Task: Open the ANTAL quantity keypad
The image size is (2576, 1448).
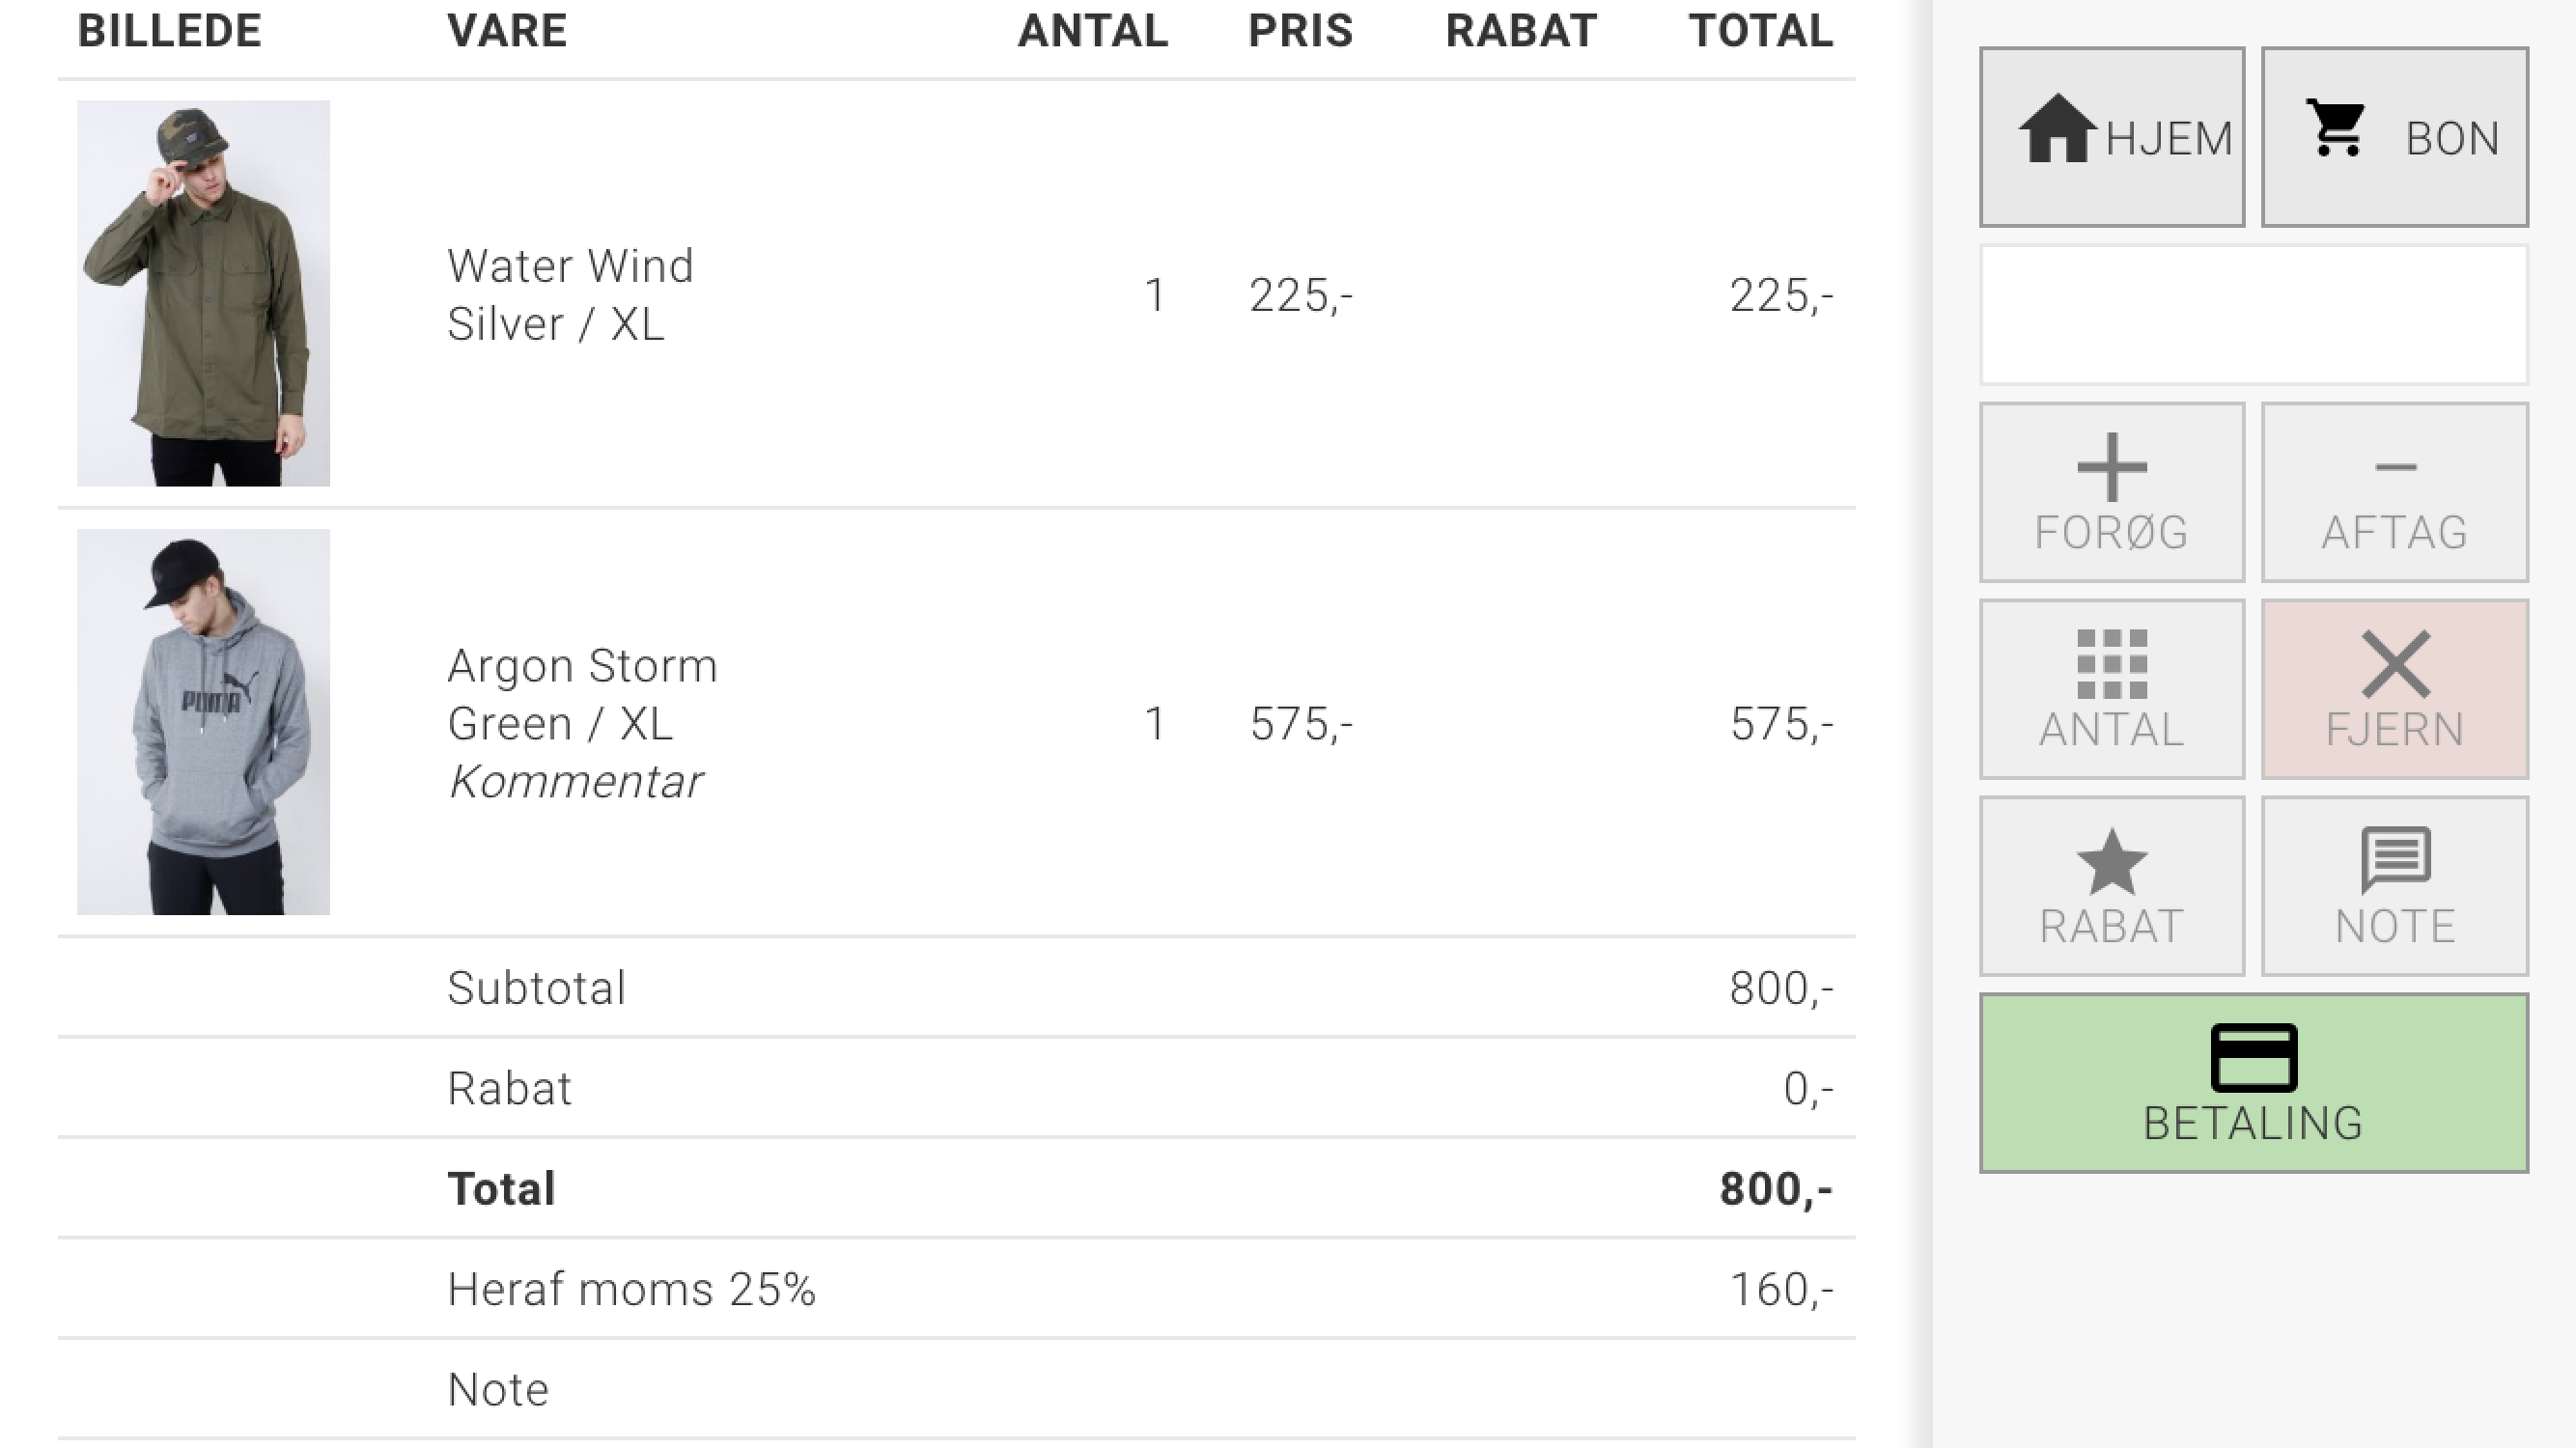Action: click(x=2112, y=689)
